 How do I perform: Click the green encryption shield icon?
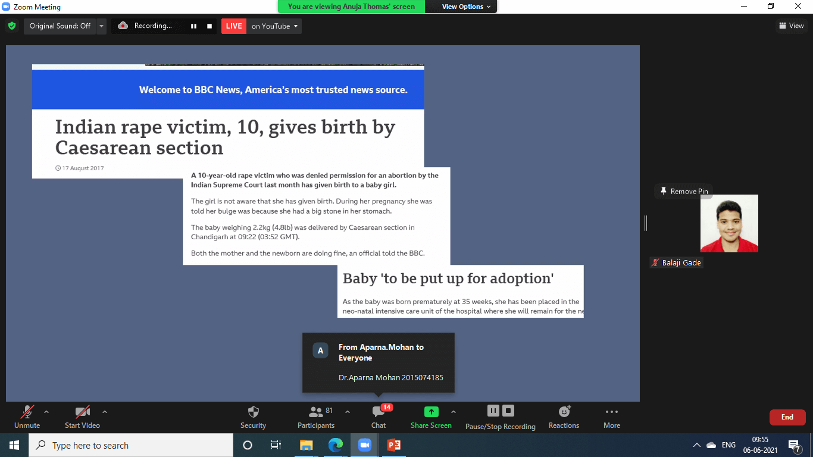tap(11, 26)
